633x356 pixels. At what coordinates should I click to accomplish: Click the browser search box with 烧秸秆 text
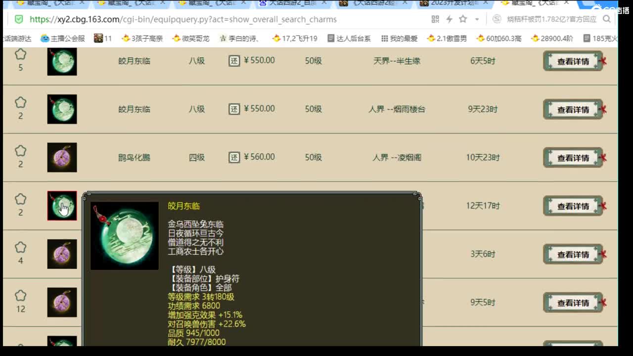[x=551, y=19]
